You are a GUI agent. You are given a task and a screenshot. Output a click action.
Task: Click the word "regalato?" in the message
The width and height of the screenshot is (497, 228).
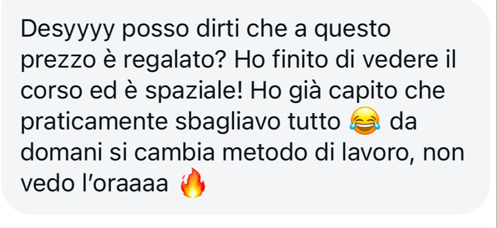[x=175, y=61]
